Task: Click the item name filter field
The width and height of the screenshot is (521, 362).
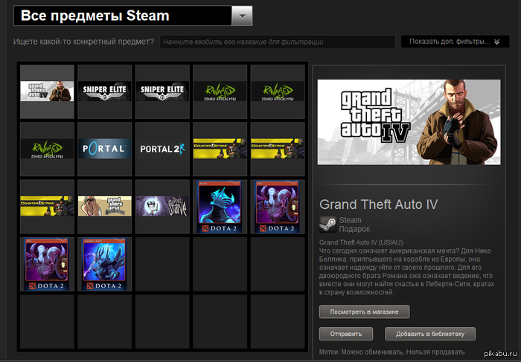Action: click(278, 42)
